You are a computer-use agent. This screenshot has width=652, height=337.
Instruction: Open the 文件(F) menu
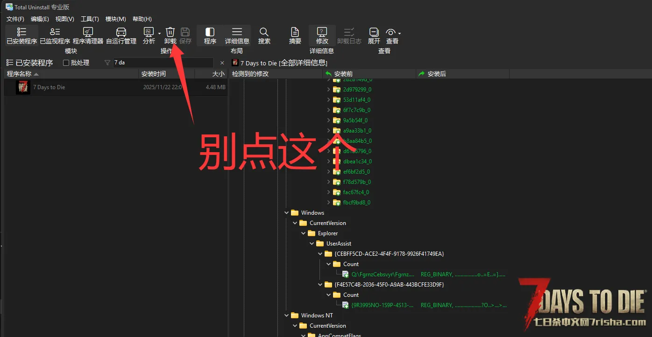[x=15, y=19]
